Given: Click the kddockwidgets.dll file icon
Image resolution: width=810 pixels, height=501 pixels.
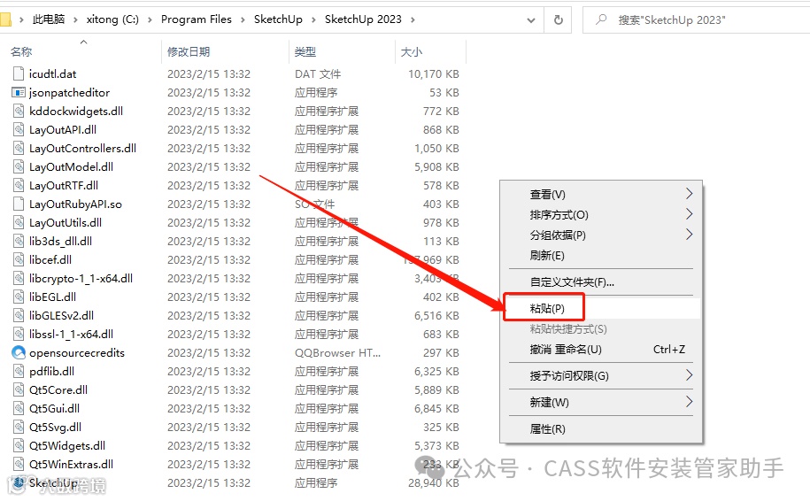Looking at the screenshot, I should [19, 111].
